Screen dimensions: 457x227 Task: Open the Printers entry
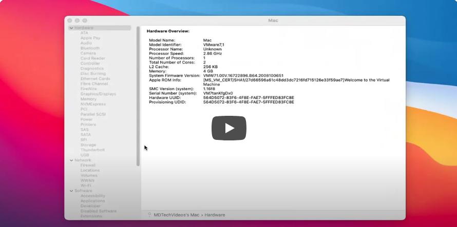coord(88,125)
